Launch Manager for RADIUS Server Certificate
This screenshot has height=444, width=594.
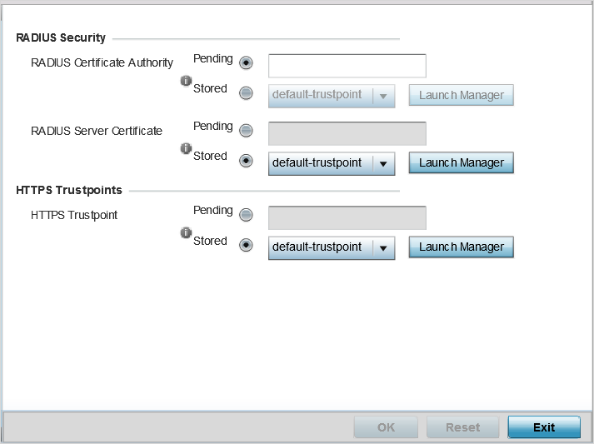(461, 162)
